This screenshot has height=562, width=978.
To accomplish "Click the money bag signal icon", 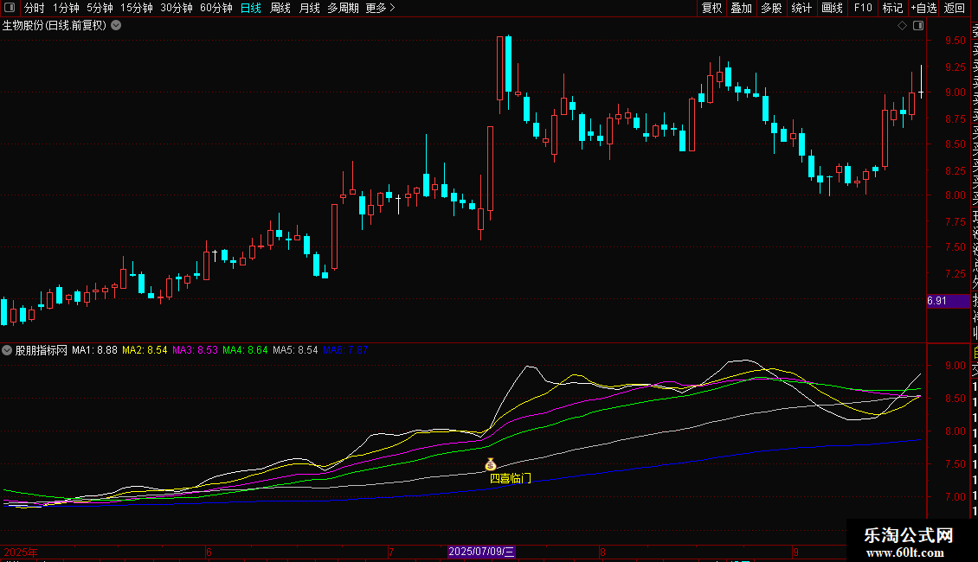I will pyautogui.click(x=490, y=464).
